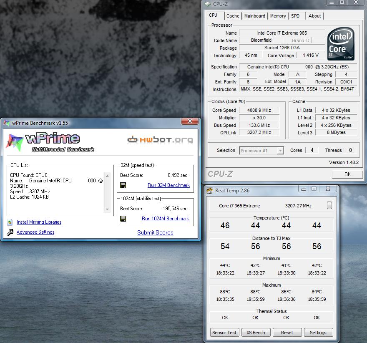Click the Cores value 4 in CPU-Z

pos(312,150)
